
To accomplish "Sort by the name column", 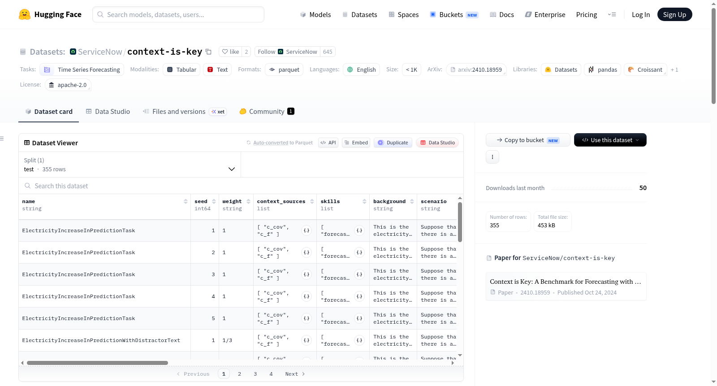I will click(x=186, y=202).
